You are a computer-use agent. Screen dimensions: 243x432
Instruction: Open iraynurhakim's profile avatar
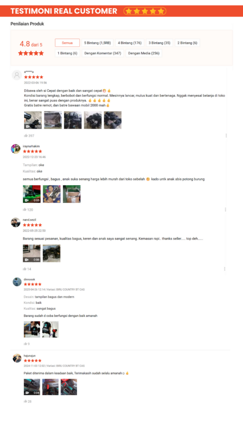pos(16,149)
